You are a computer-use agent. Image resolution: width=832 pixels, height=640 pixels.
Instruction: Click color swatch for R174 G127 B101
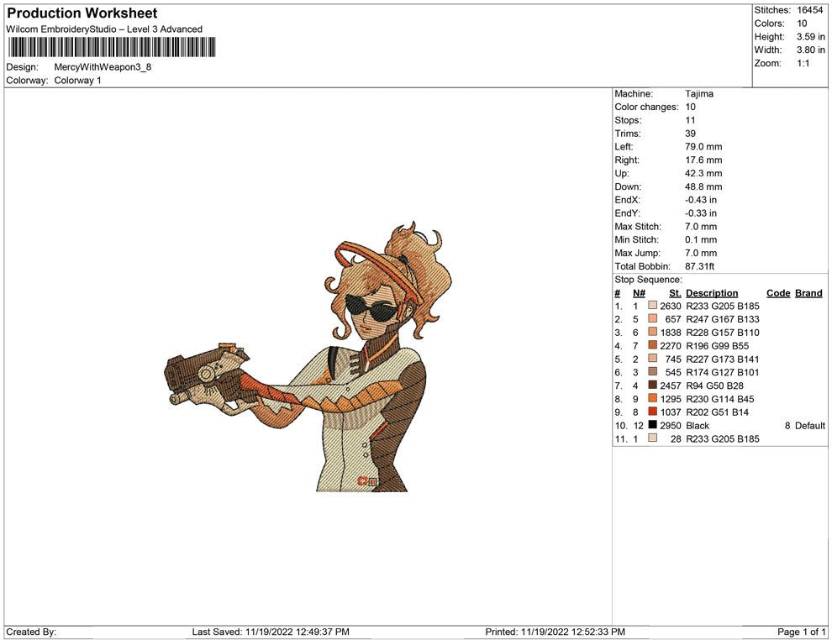click(653, 372)
